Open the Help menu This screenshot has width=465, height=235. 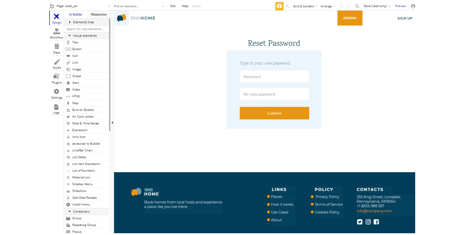point(185,6)
